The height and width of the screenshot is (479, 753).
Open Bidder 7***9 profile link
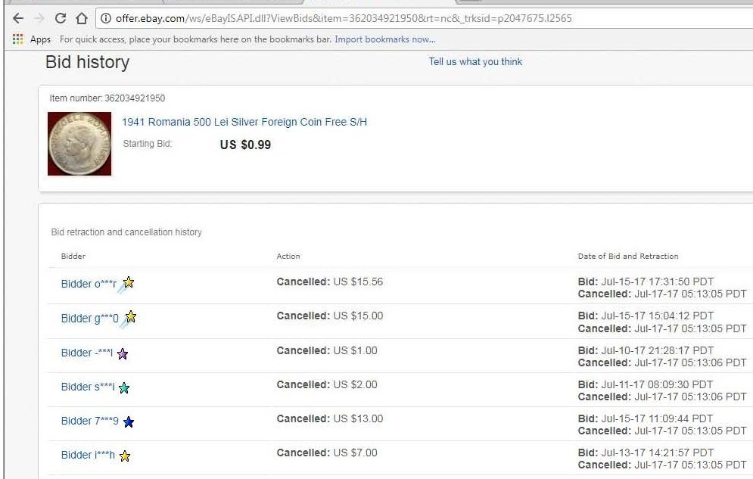(x=89, y=421)
